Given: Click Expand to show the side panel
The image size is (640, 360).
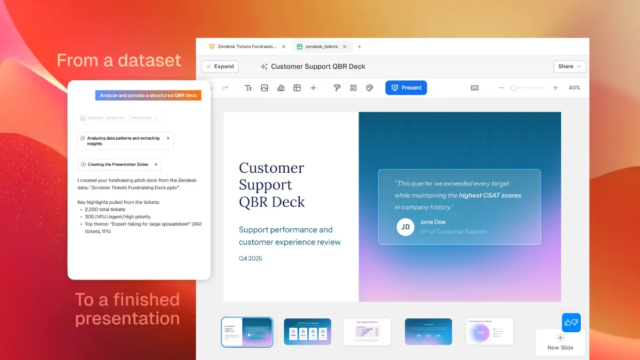Looking at the screenshot, I should point(220,67).
